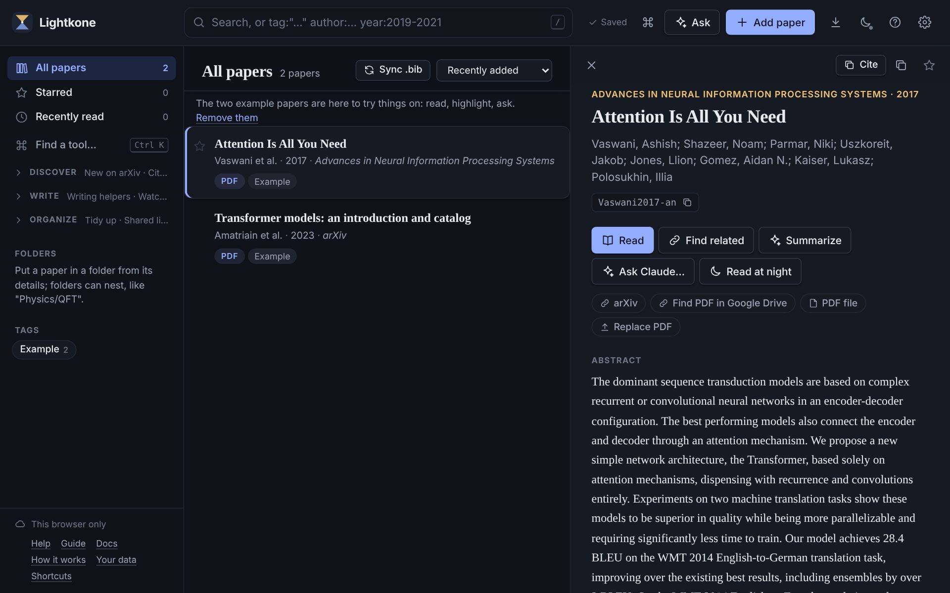Focus the search input field
The width and height of the screenshot is (950, 593).
(378, 22)
